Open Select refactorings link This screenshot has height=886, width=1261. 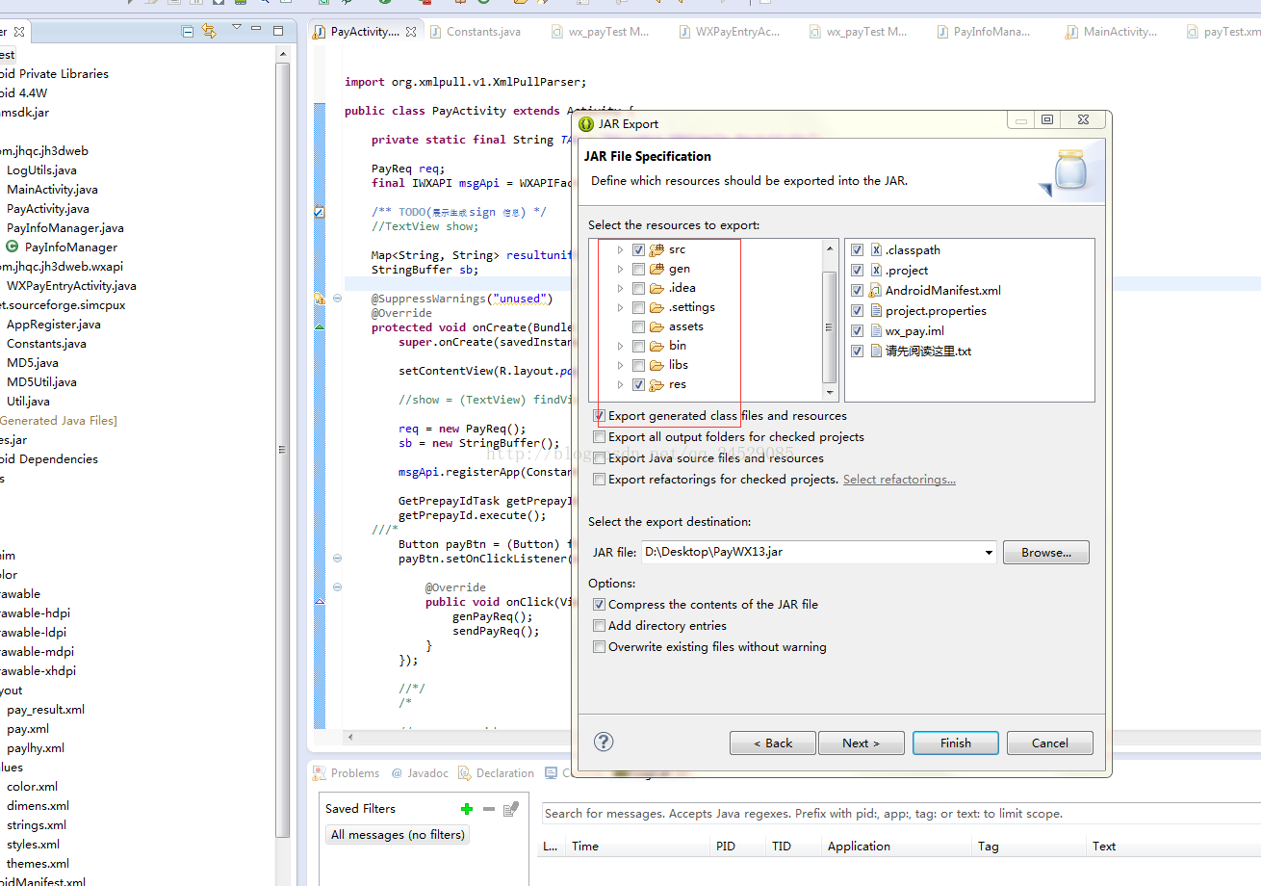point(899,480)
